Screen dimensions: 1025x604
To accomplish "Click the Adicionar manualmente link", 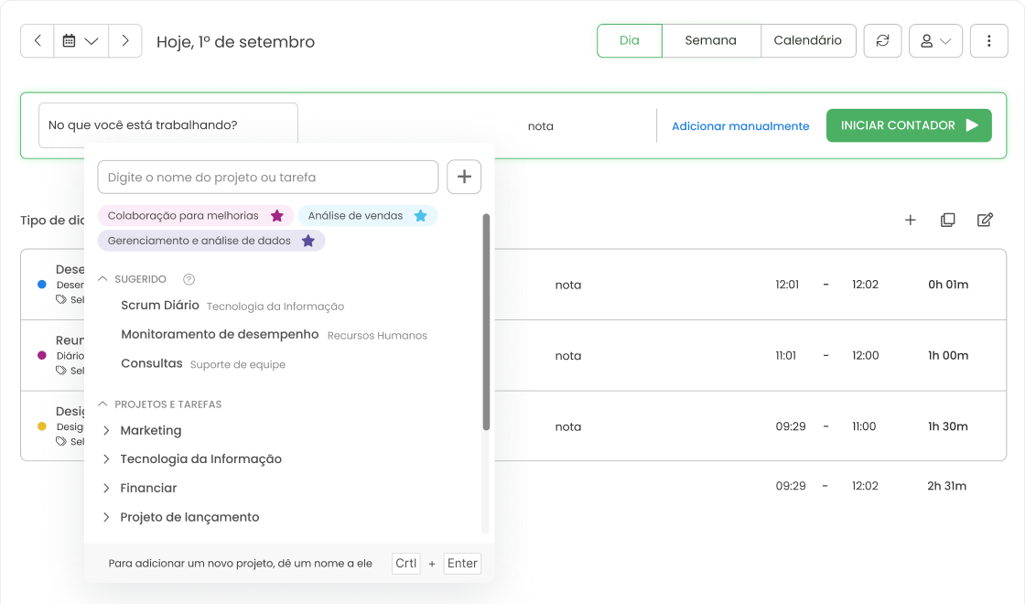I will pyautogui.click(x=740, y=126).
